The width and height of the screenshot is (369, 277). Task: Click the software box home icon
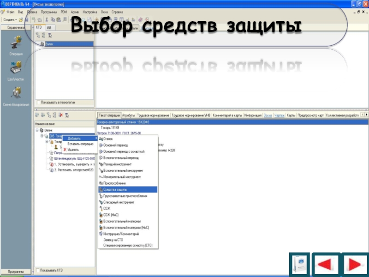tap(298, 265)
